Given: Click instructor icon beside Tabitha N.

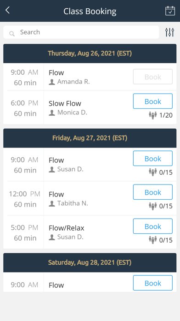Looking at the screenshot, I should [x=52, y=204].
